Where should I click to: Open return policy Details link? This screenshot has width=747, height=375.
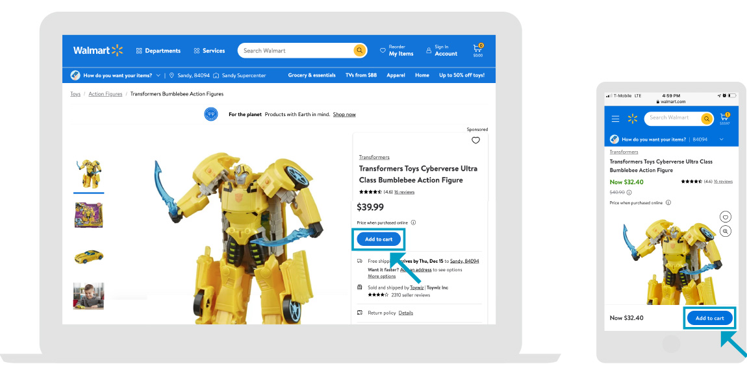point(406,313)
